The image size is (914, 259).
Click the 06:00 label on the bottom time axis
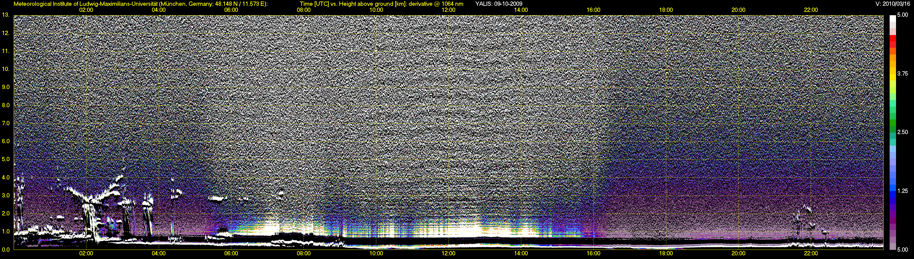point(231,253)
